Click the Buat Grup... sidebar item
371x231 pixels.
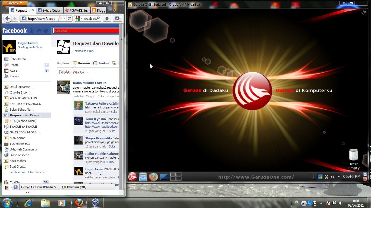click(x=26, y=166)
